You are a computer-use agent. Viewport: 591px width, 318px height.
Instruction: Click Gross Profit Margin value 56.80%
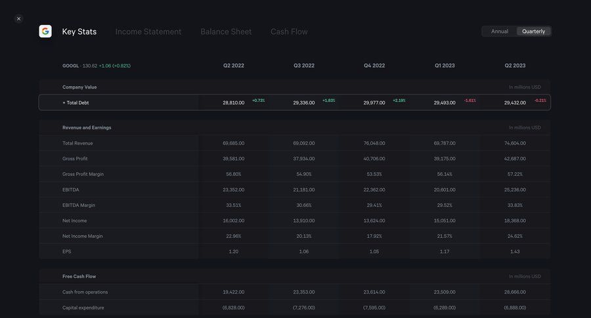(233, 174)
